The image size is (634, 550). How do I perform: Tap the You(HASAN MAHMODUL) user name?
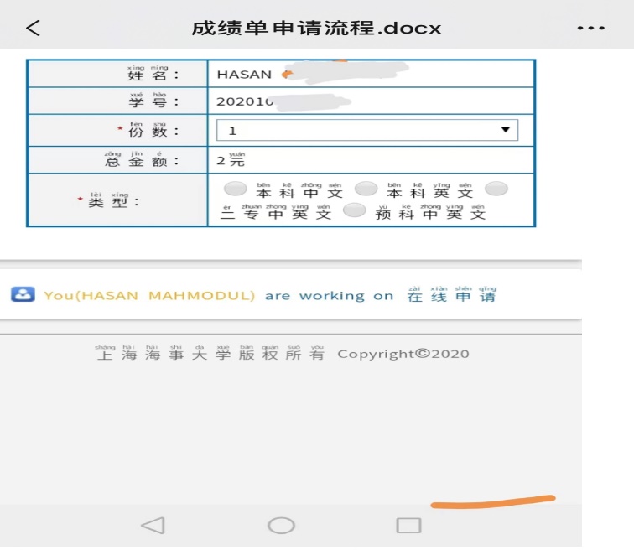149,295
